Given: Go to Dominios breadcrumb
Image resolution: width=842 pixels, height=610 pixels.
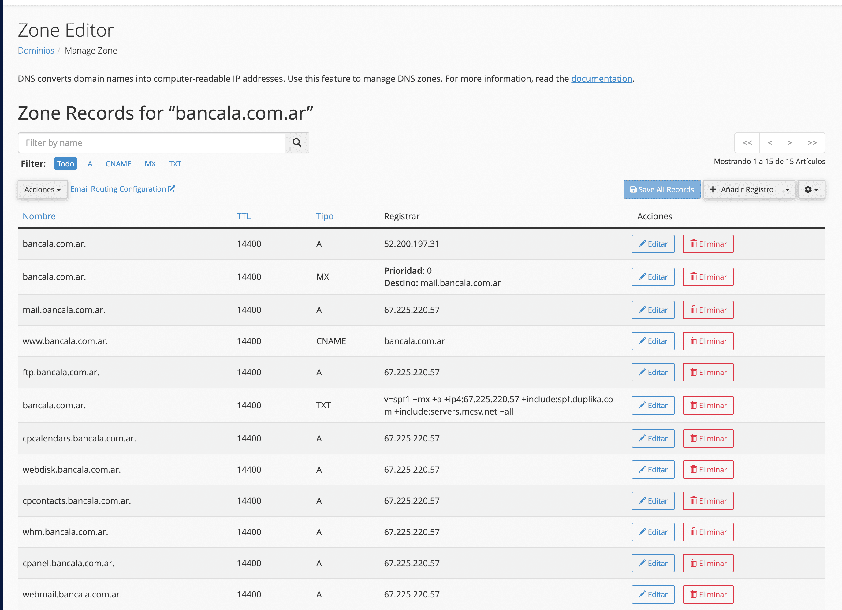Looking at the screenshot, I should click(36, 50).
